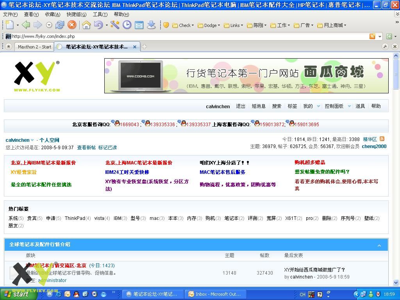Switch to the Maxthon 2 - Start tab
The image size is (400, 300).
34,47
